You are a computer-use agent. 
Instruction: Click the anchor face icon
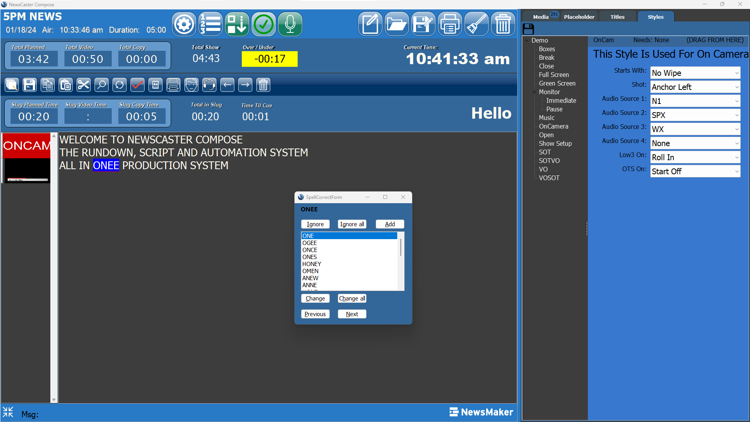(191, 85)
